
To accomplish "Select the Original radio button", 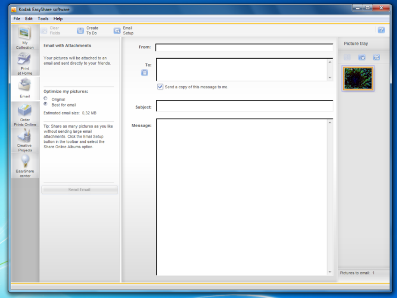I will [46, 98].
